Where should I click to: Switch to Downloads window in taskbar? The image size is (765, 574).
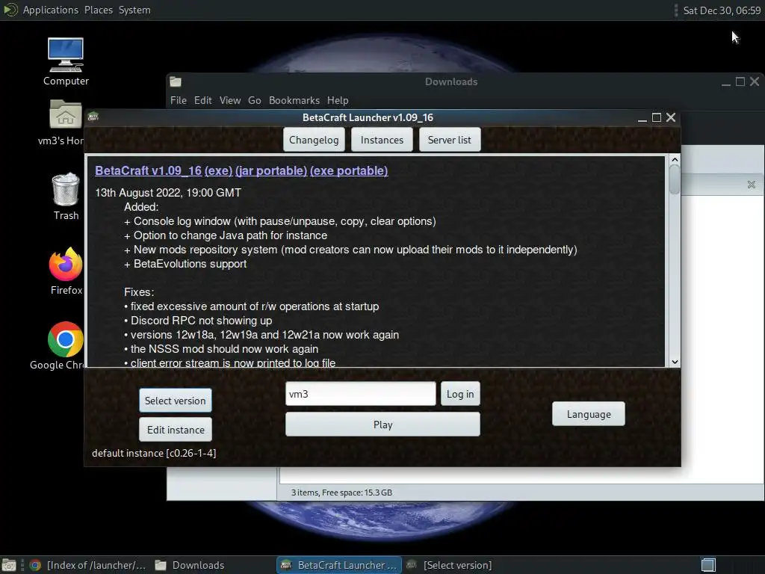[191, 565]
